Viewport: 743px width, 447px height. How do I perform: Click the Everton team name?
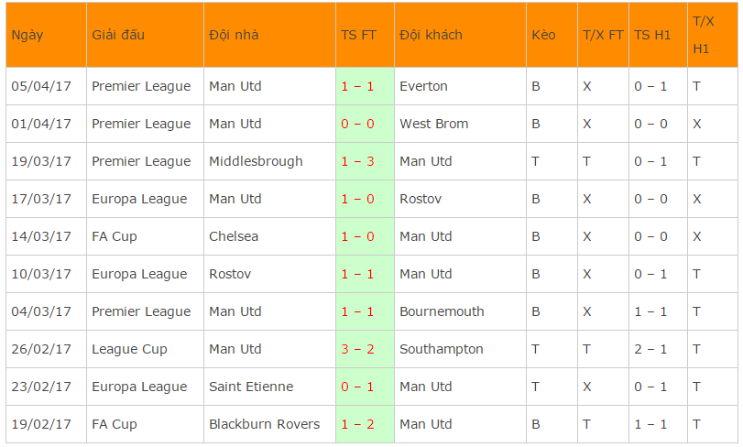[423, 86]
